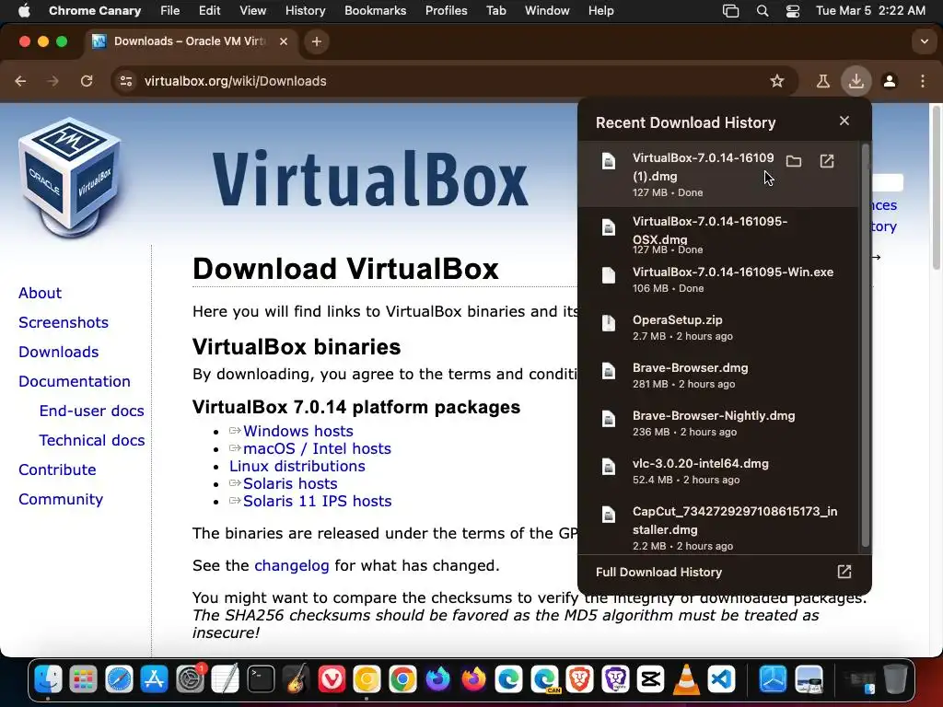
Task: Reload the page
Action: click(87, 81)
